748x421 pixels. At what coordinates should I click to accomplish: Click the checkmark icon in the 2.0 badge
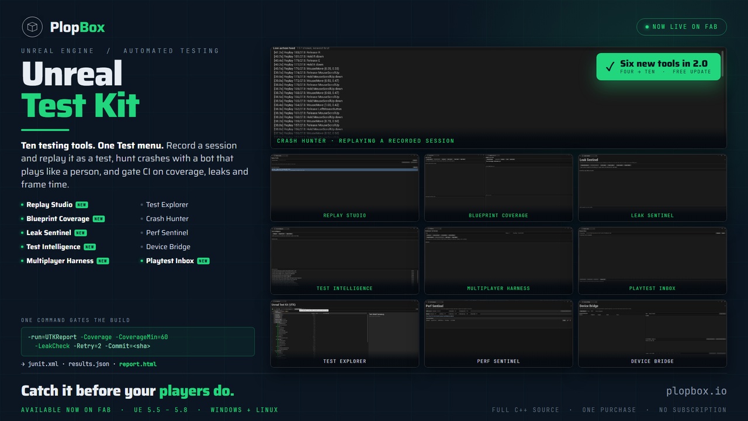(x=610, y=67)
